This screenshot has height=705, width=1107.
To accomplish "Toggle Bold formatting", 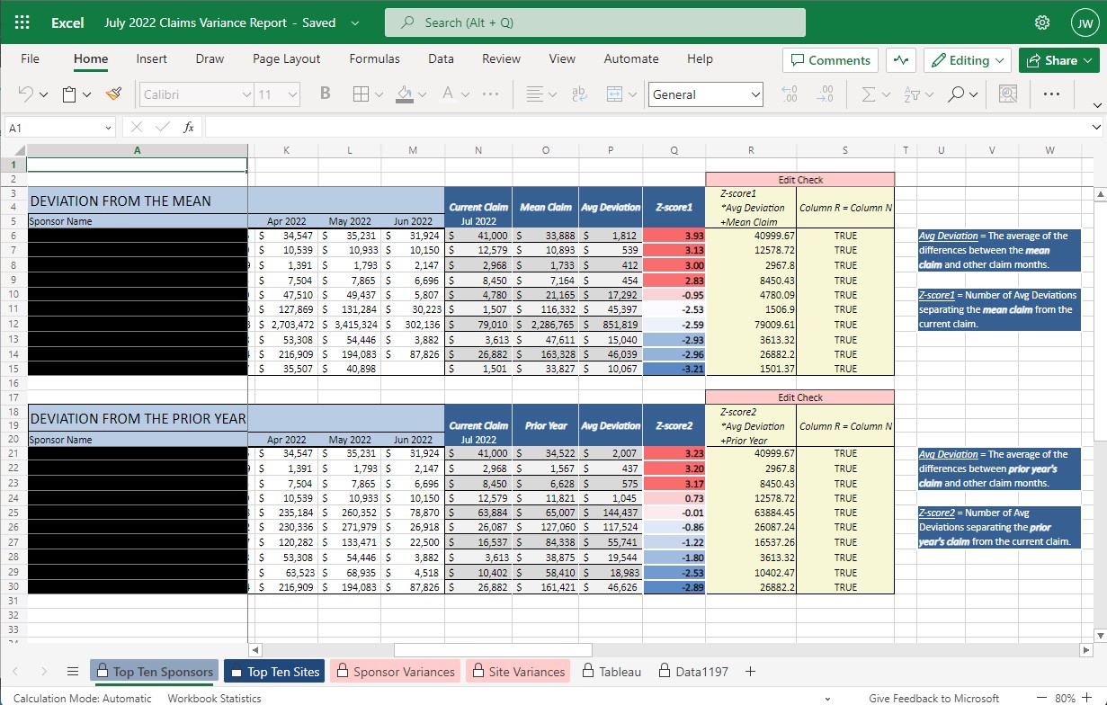I will click(x=325, y=94).
